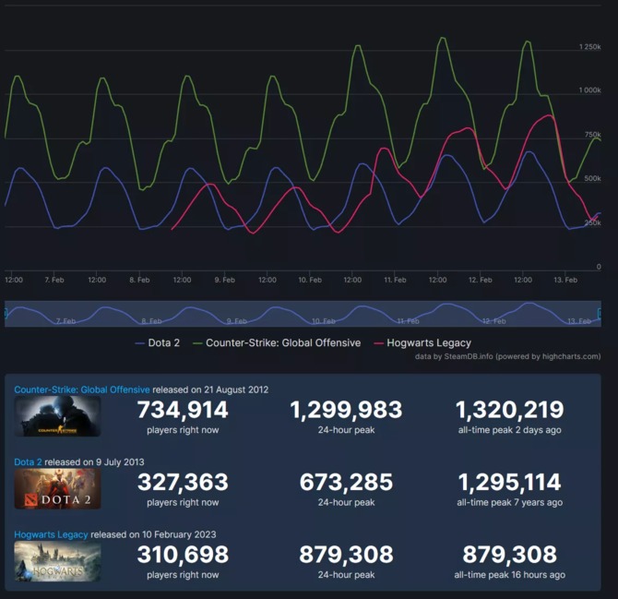Click the 750k y-axis label

click(593, 135)
